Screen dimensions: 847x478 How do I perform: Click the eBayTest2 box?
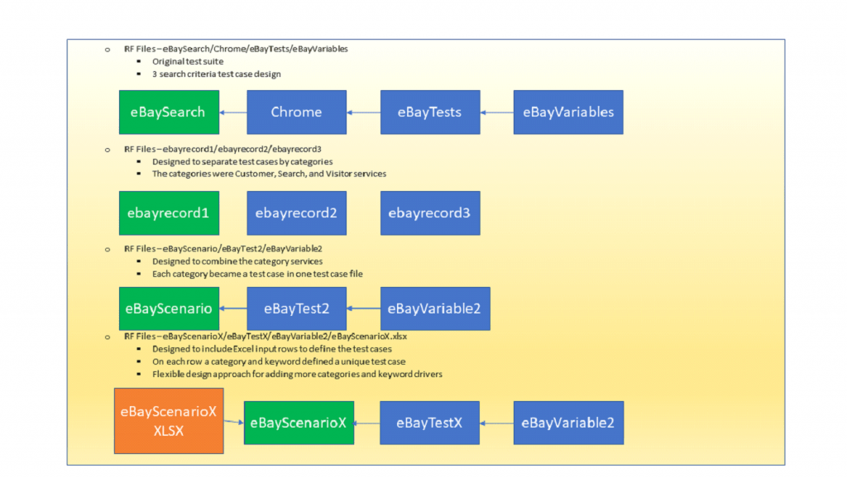(297, 308)
